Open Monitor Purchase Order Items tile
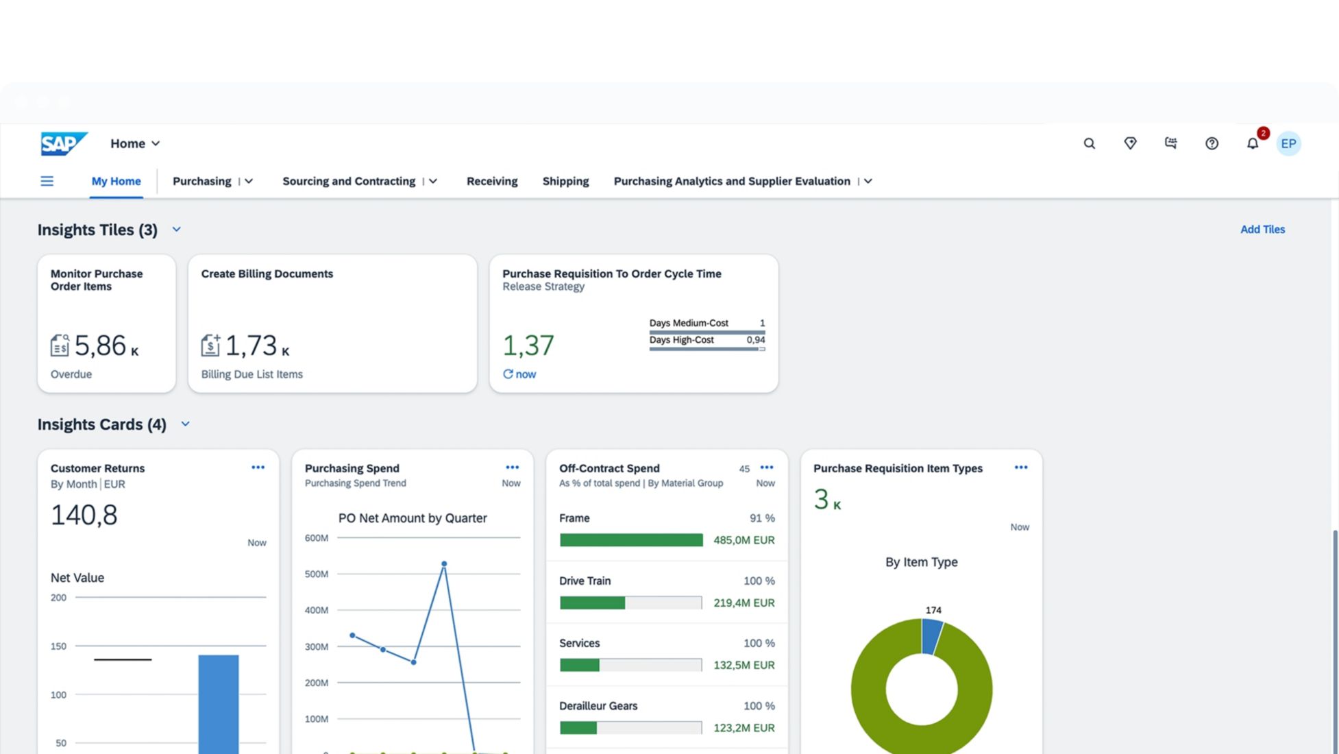 [106, 324]
